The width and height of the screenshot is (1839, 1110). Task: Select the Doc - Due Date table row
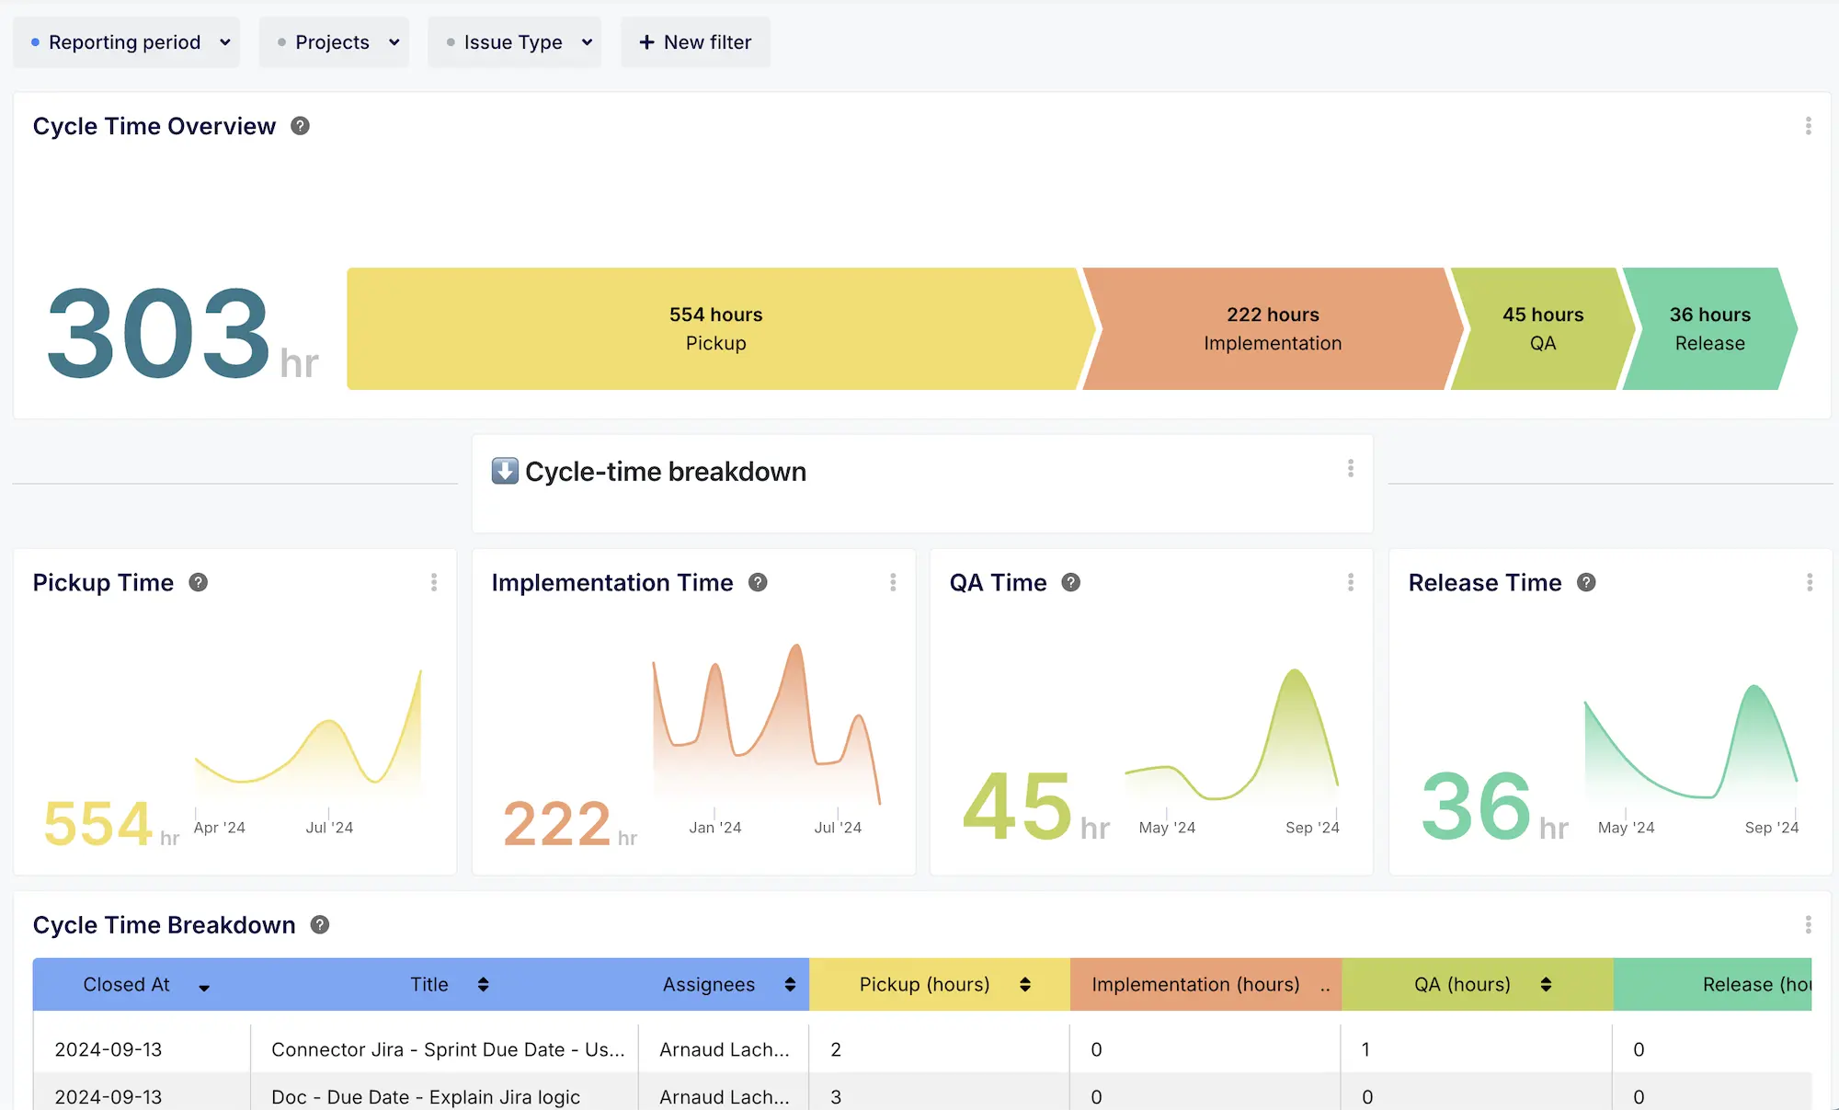[x=427, y=1096]
